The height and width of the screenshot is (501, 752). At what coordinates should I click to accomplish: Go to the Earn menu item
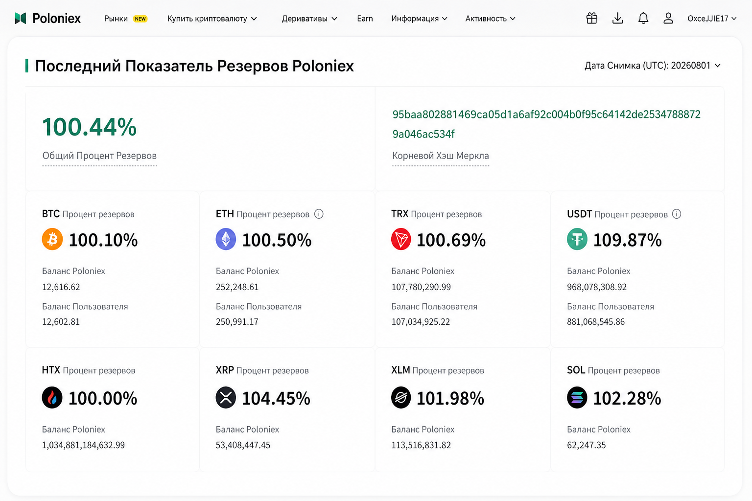pyautogui.click(x=365, y=19)
